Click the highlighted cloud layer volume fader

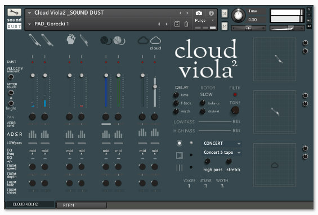[x=155, y=86]
